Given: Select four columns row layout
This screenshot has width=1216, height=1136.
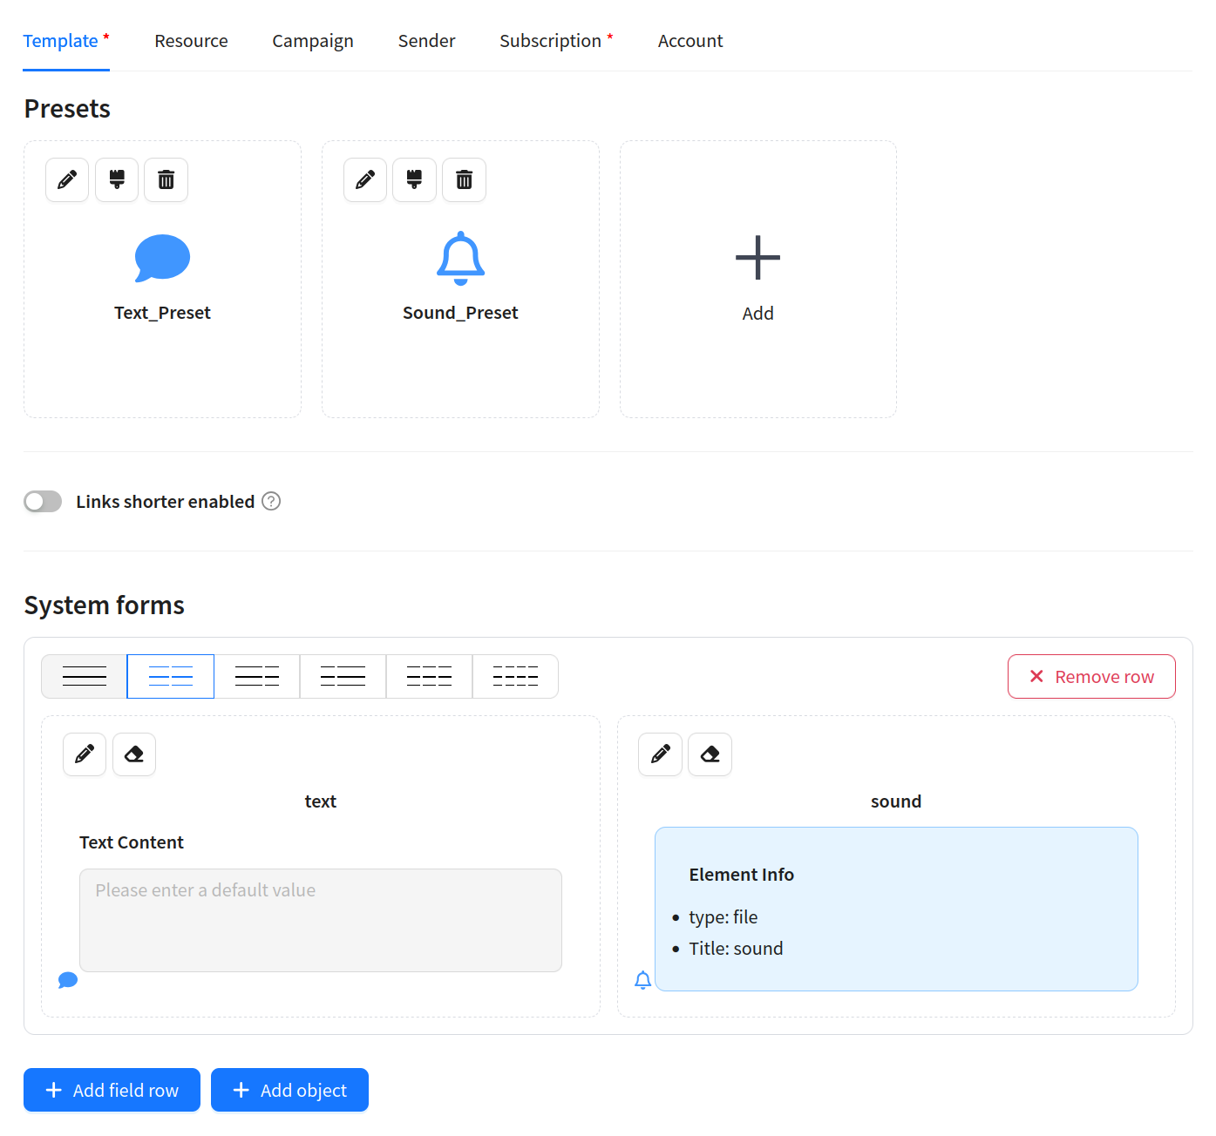Looking at the screenshot, I should coord(515,677).
